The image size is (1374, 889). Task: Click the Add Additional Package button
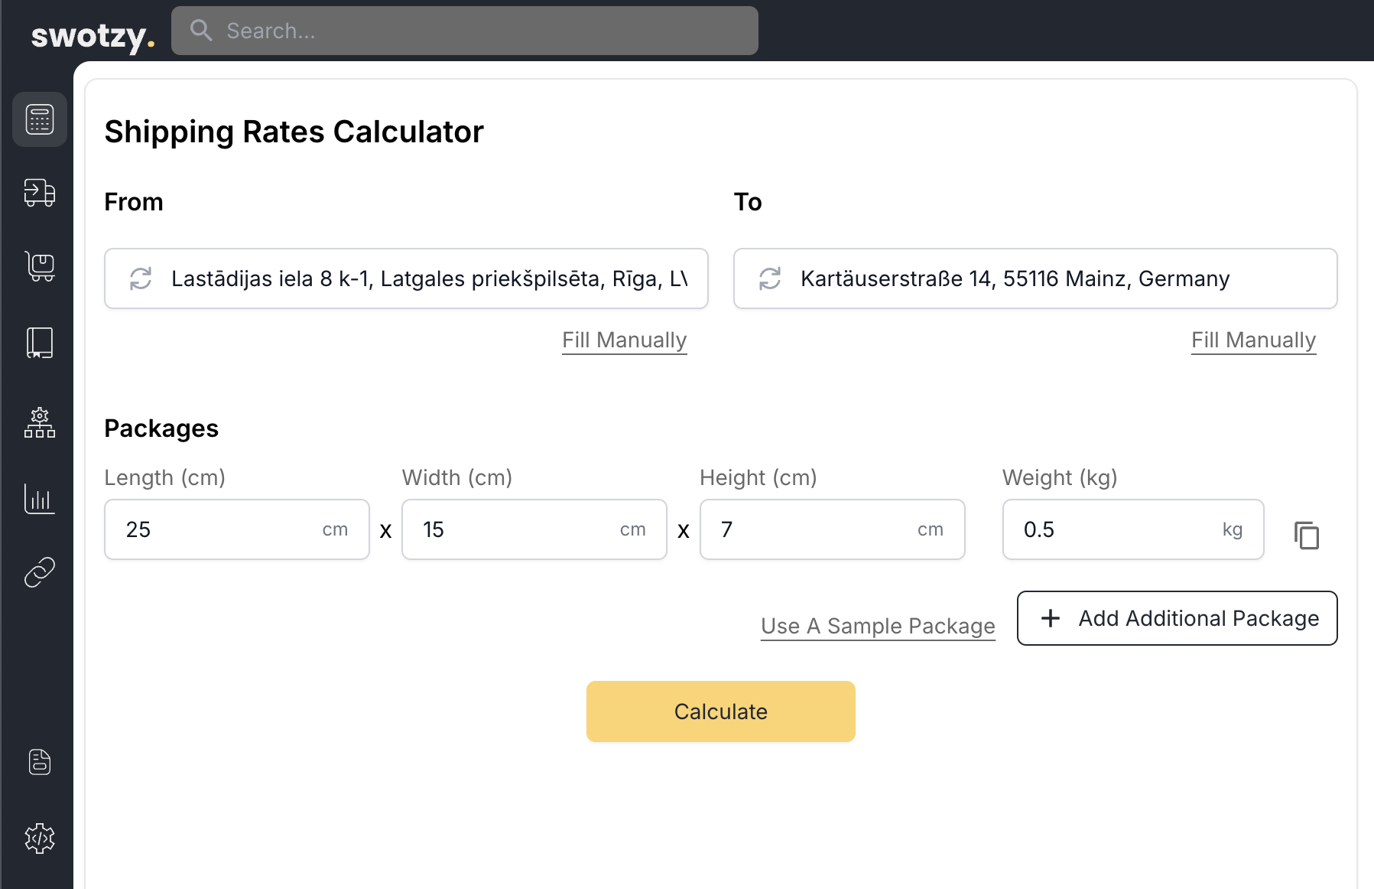pos(1176,618)
